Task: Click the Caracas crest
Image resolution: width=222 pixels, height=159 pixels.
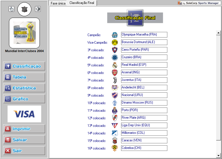Action: pos(115,141)
